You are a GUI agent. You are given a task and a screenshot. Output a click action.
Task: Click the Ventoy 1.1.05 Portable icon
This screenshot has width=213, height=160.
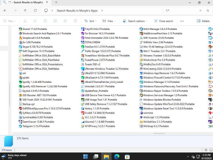point(83,108)
